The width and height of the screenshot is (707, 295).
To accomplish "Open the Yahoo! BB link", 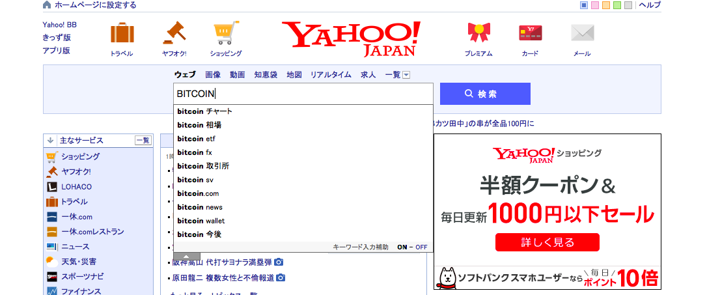I will (59, 25).
